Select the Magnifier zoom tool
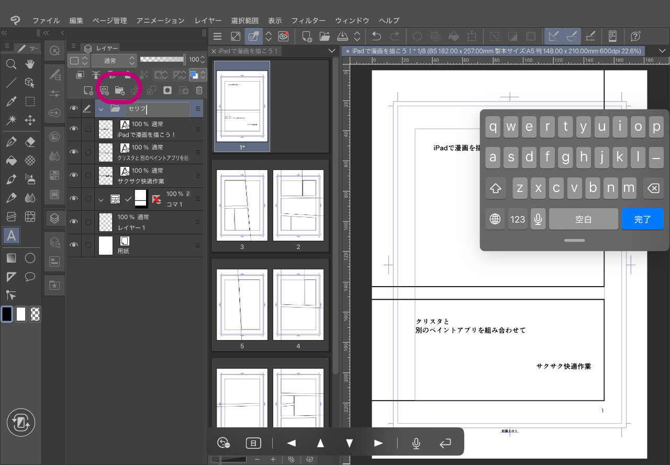Image resolution: width=670 pixels, height=465 pixels. (x=11, y=64)
